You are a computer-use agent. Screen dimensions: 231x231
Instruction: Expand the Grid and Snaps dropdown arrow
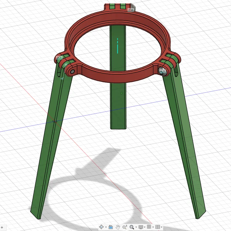pos(153,227)
